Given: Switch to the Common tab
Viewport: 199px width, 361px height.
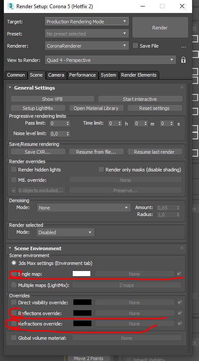Looking at the screenshot, I should (x=16, y=75).
